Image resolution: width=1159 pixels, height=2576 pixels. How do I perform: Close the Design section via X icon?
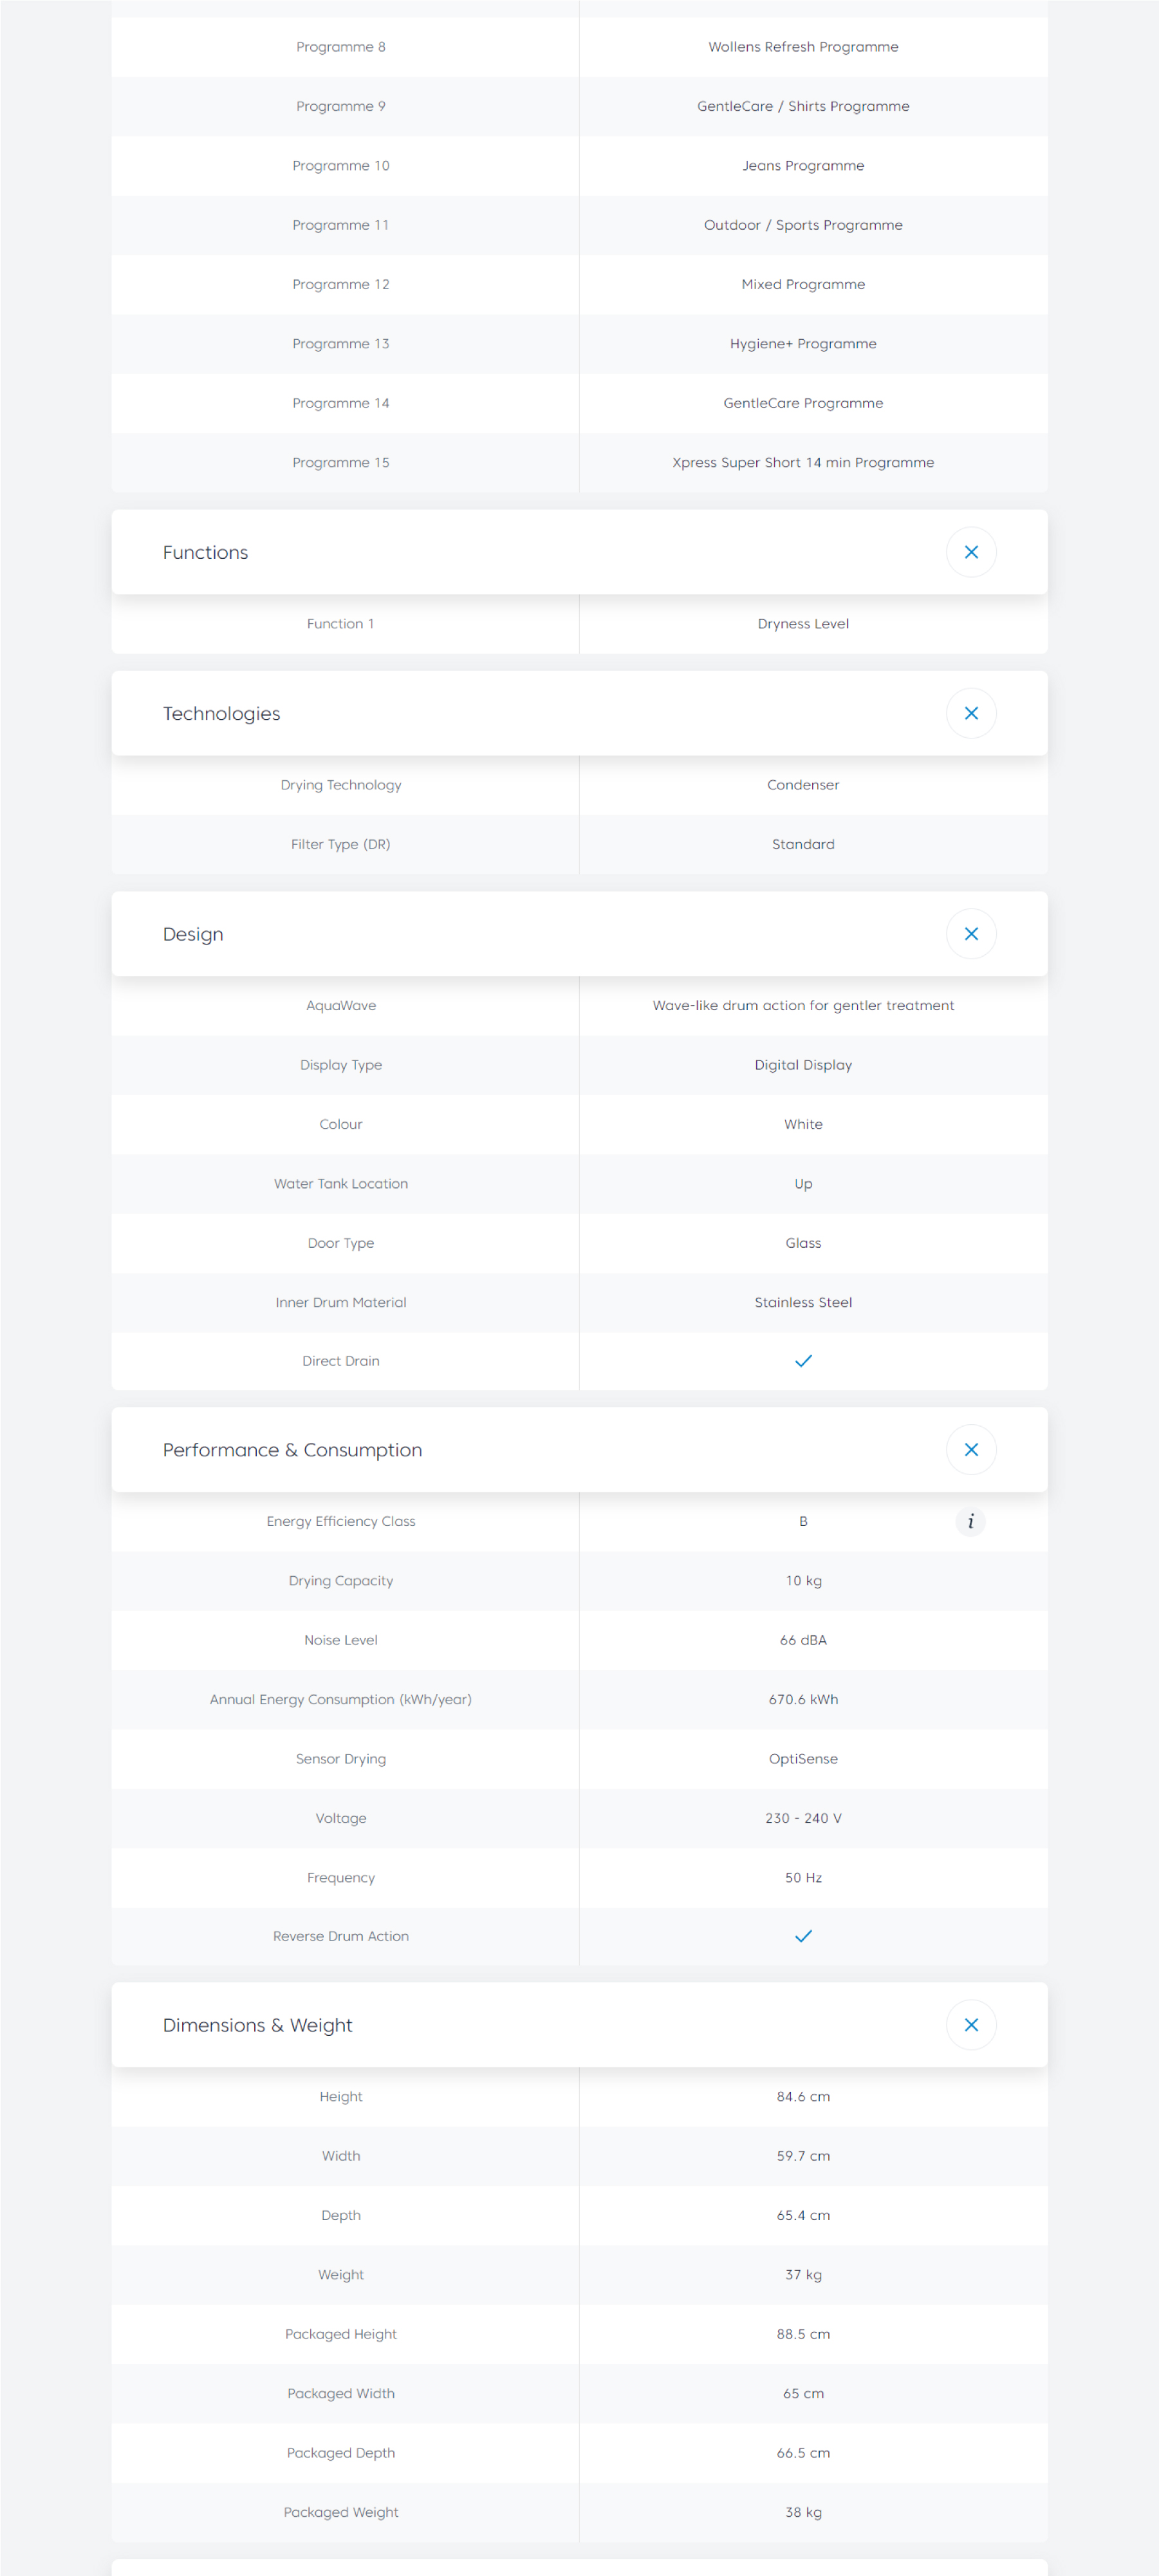point(970,934)
